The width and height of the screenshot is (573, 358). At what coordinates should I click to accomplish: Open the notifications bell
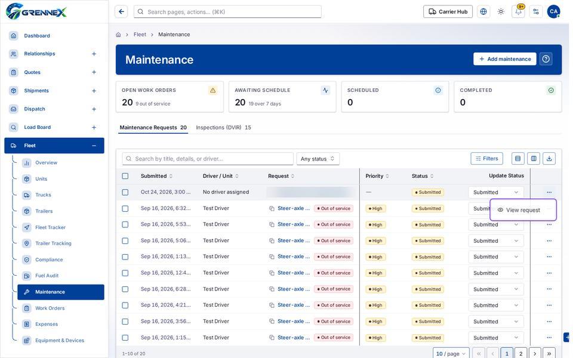518,12
